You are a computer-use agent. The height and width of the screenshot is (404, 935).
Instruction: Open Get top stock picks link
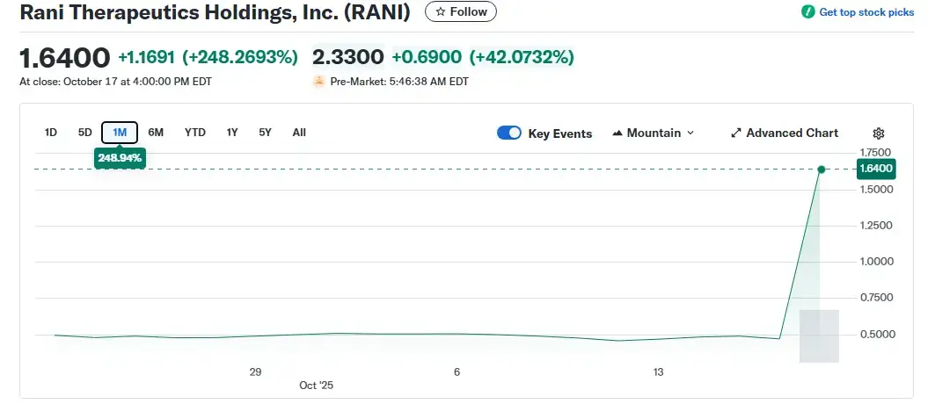coord(866,12)
